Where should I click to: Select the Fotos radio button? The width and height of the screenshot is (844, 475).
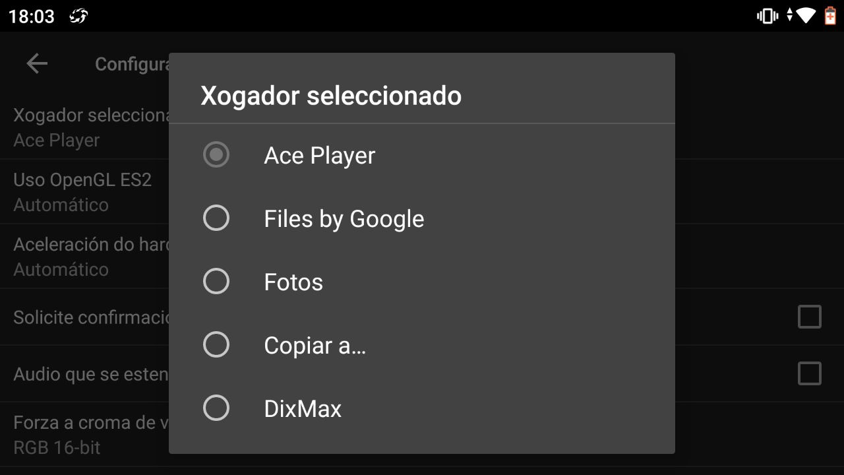216,282
